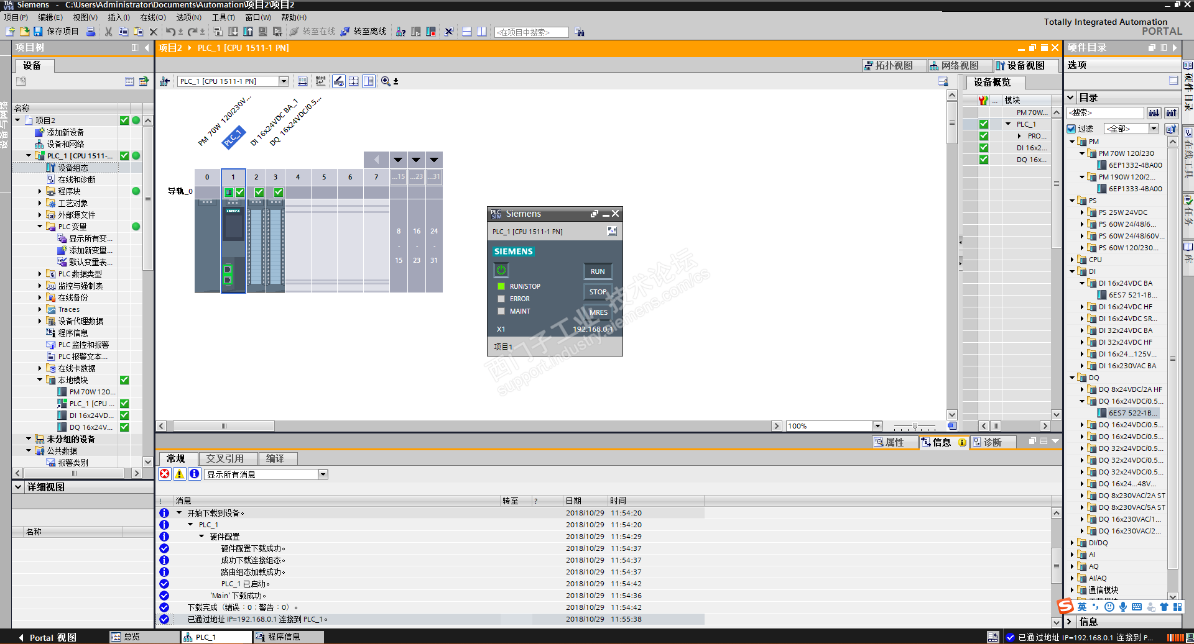1194x644 pixels.
Task: Click the search in project binoculars icon
Action: click(x=580, y=32)
